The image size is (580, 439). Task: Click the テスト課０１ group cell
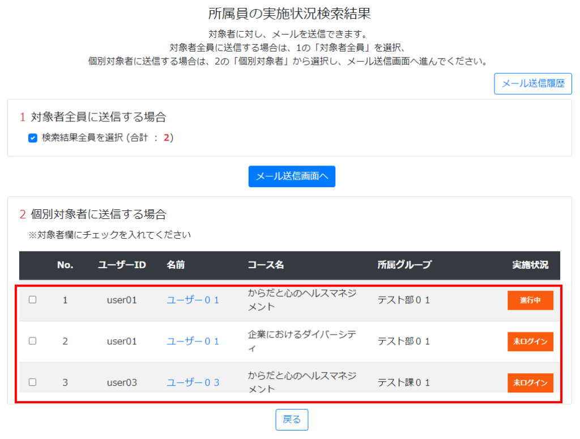pos(404,383)
